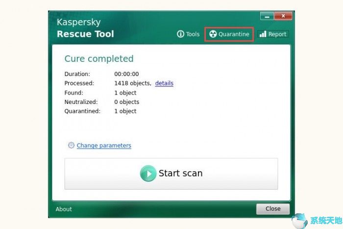Click the Neutralized value "0 objects"
Viewport: 343px width, 229px height.
[x=126, y=102]
